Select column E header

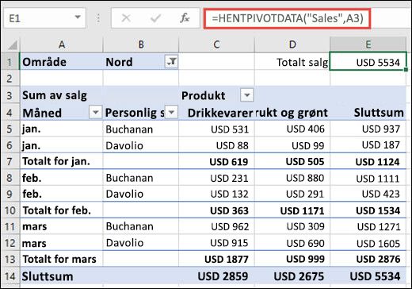368,44
